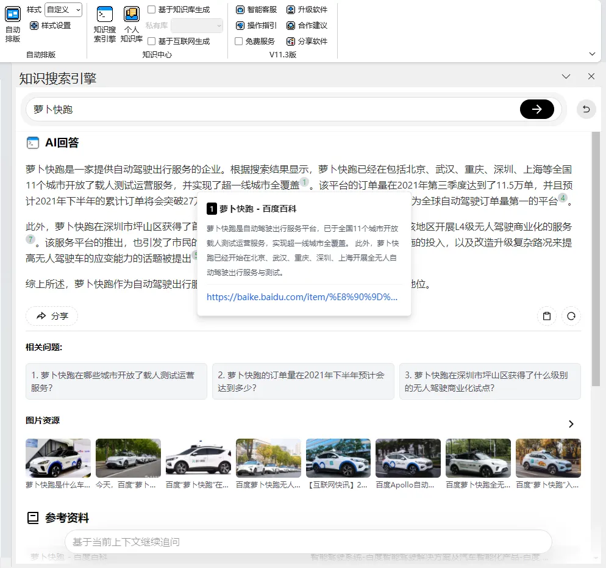The height and width of the screenshot is (568, 606).
Task: Click the AI回答 section icon
Action: click(x=33, y=143)
